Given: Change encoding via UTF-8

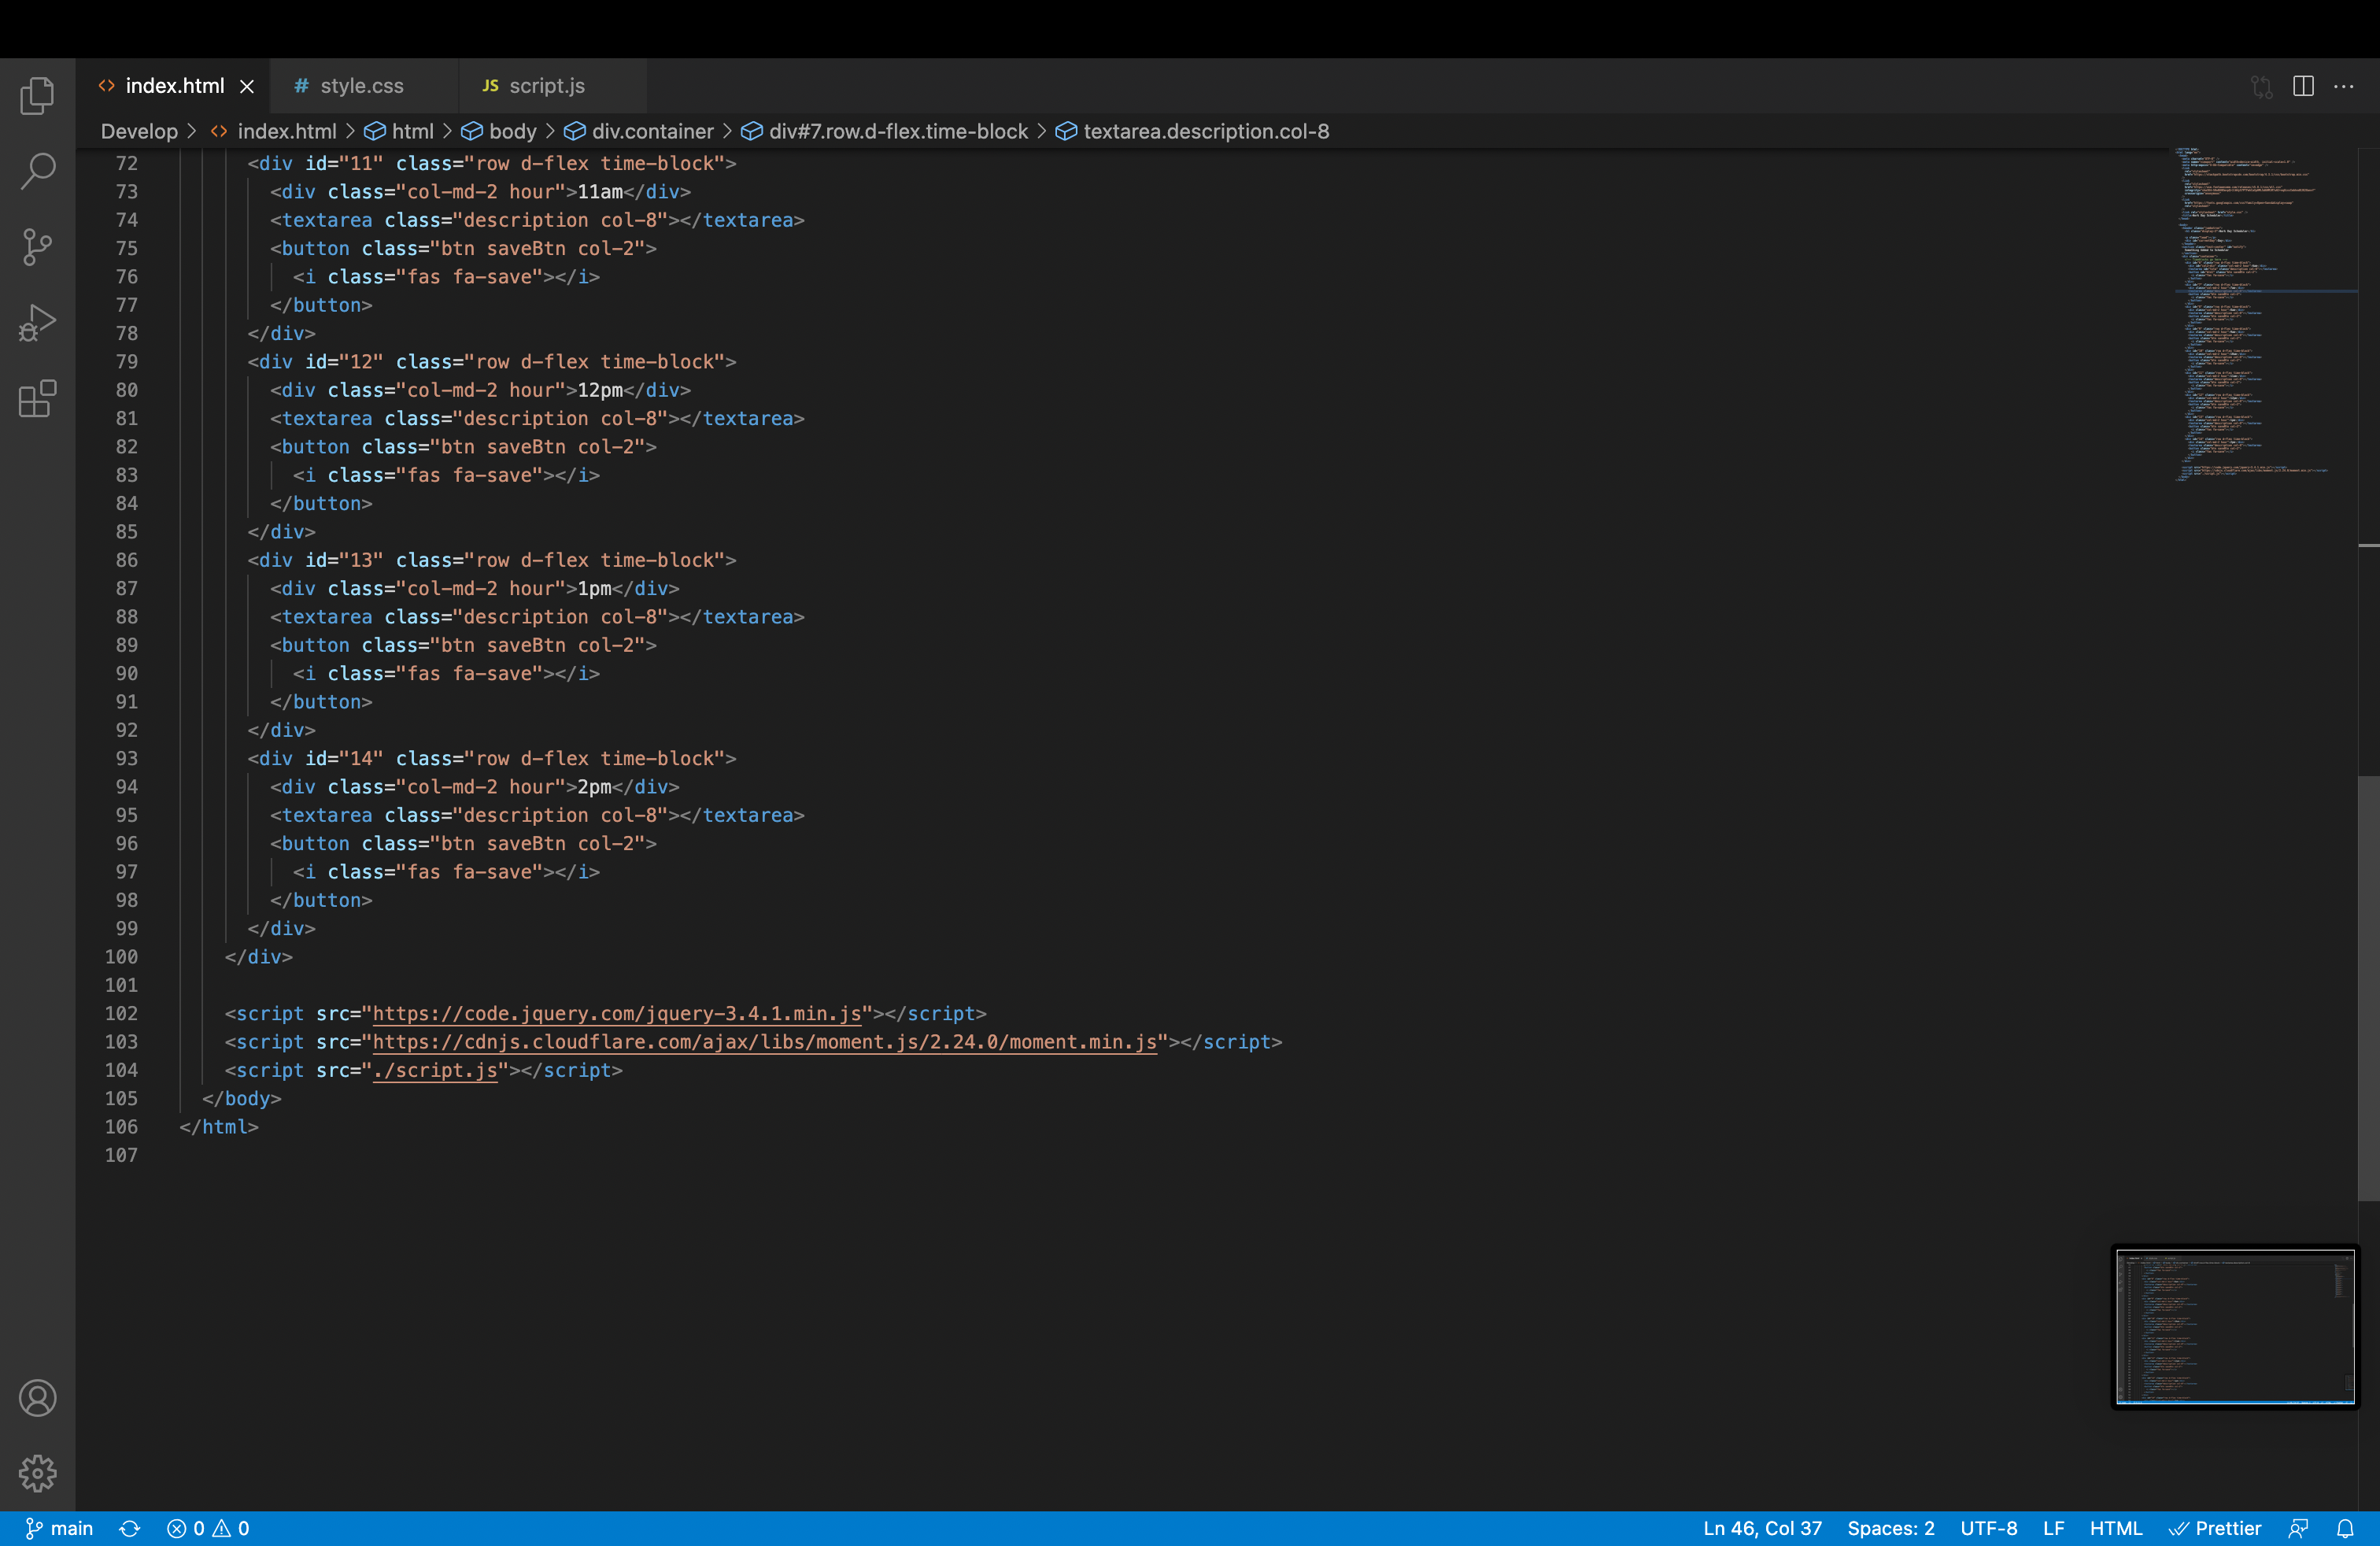Looking at the screenshot, I should pyautogui.click(x=1988, y=1528).
